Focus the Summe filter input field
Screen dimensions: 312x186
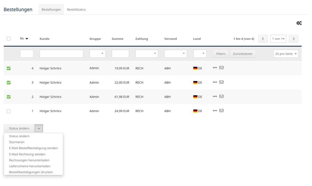(120, 54)
